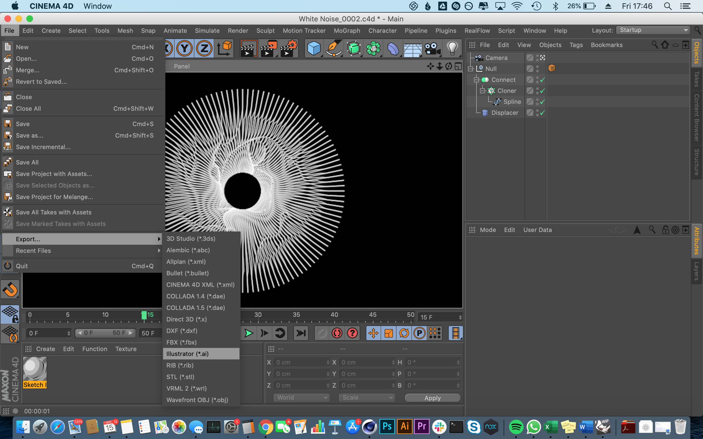Select the spline Pen tool icon
The width and height of the screenshot is (703, 439).
pos(333,48)
